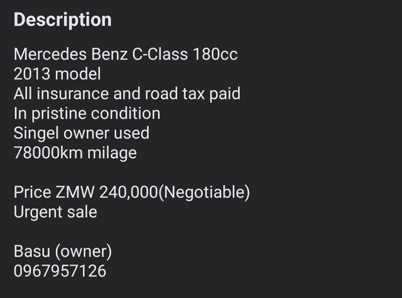
Task: Click the Description heading
Action: click(62, 19)
